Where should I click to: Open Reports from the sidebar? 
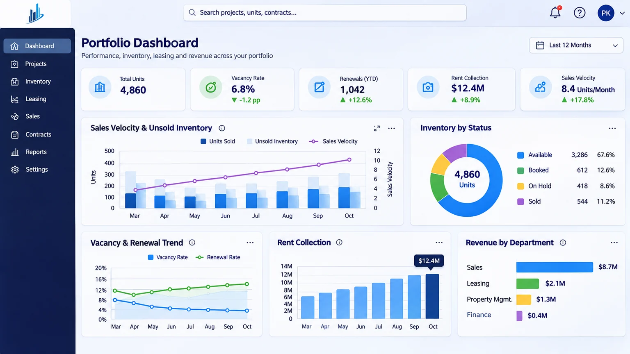(x=37, y=152)
